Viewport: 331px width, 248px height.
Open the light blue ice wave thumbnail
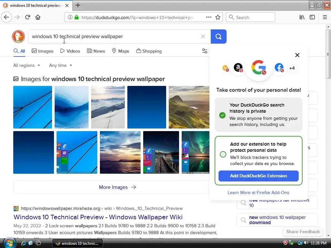tap(71, 107)
